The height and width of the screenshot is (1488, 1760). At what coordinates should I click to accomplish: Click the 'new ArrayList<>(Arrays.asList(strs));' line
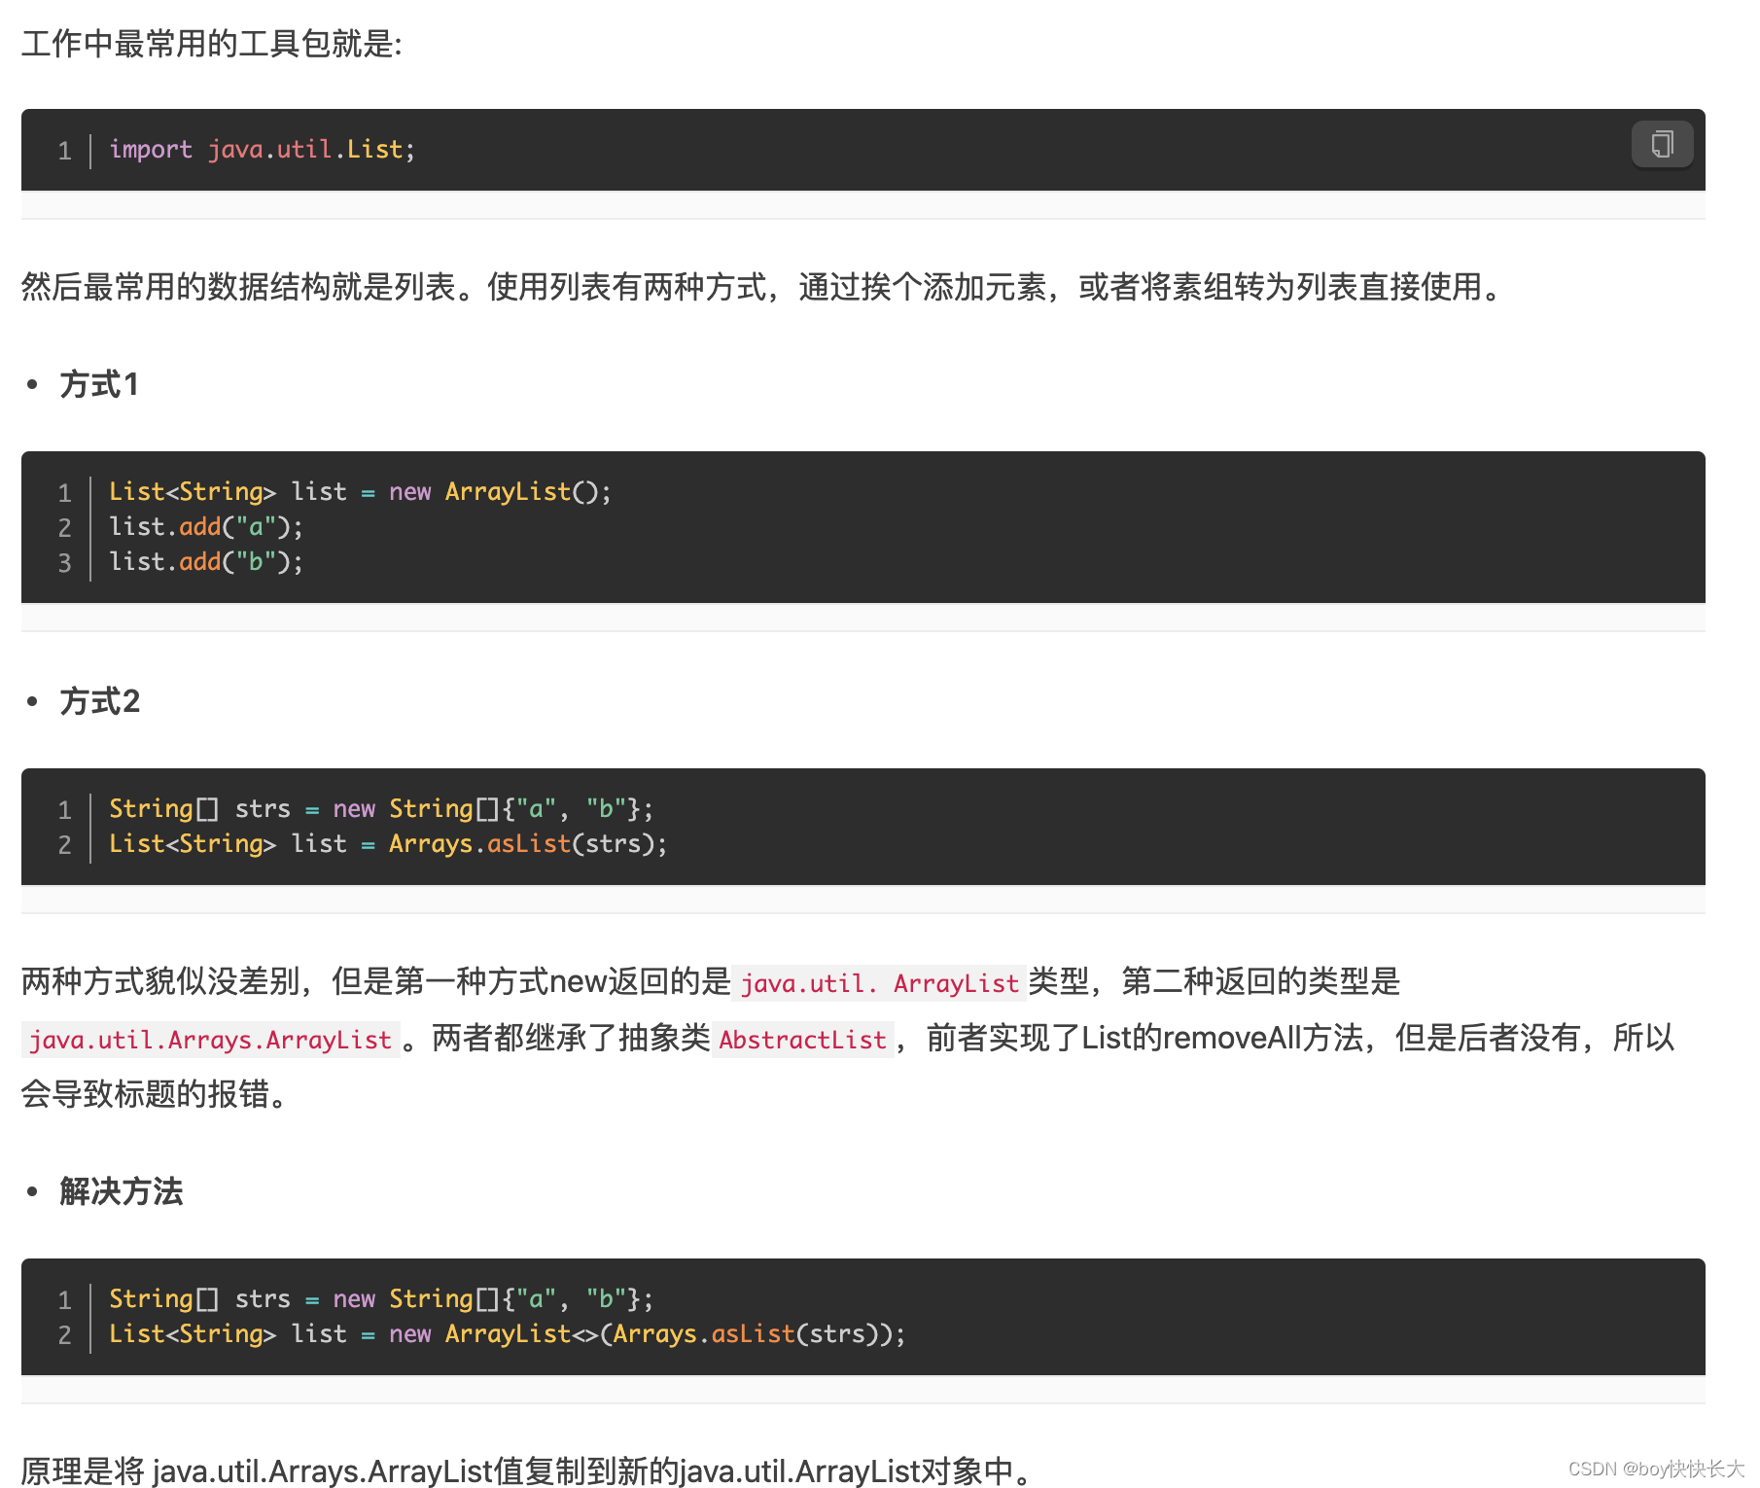pyautogui.click(x=507, y=1334)
